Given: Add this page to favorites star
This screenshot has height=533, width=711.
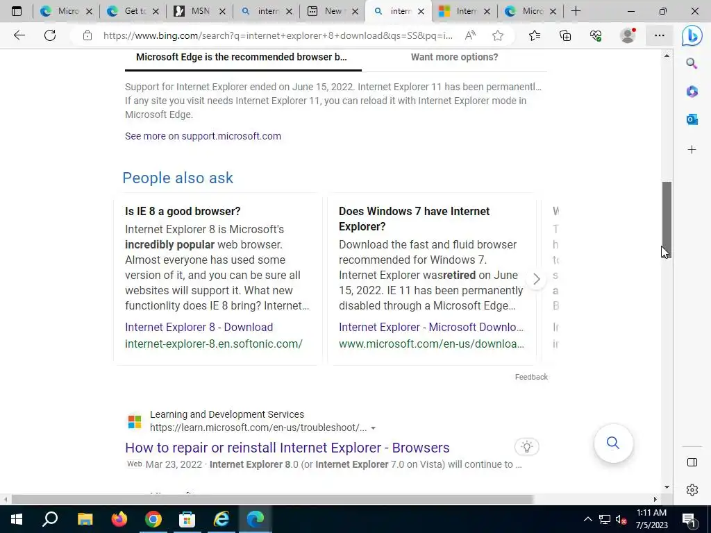Looking at the screenshot, I should (x=498, y=35).
